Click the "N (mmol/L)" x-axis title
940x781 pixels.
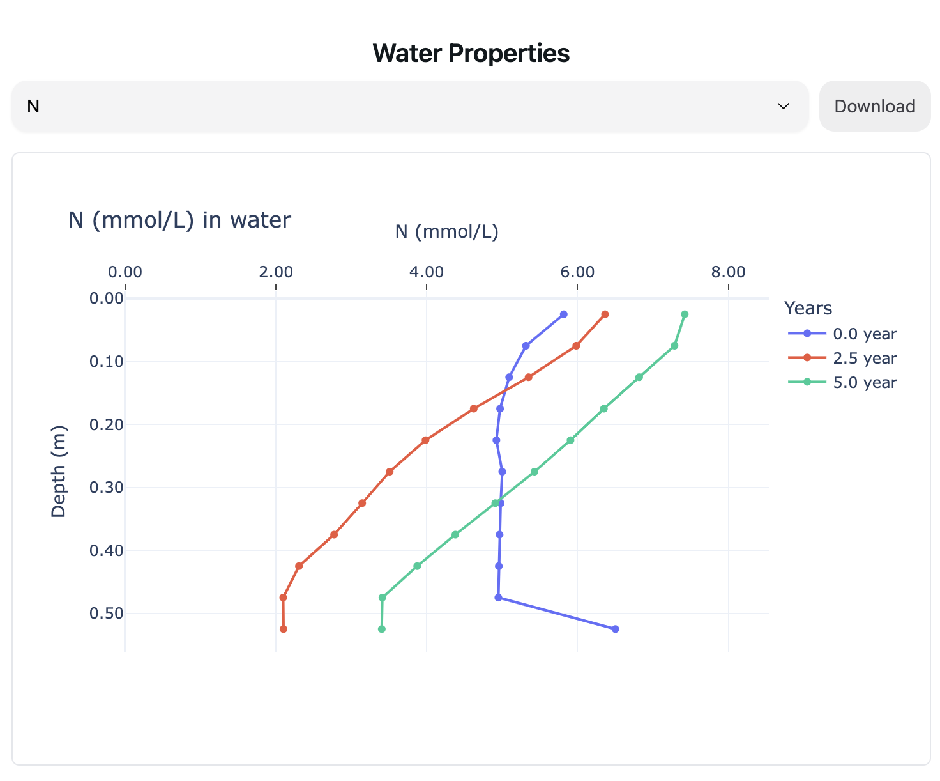point(446,231)
